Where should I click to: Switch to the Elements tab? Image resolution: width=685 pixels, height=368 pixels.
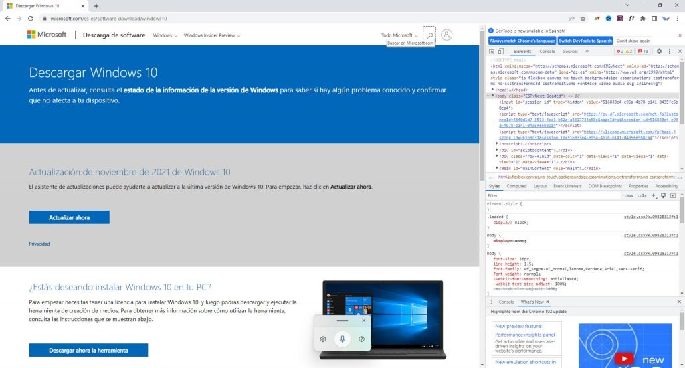pyautogui.click(x=522, y=51)
